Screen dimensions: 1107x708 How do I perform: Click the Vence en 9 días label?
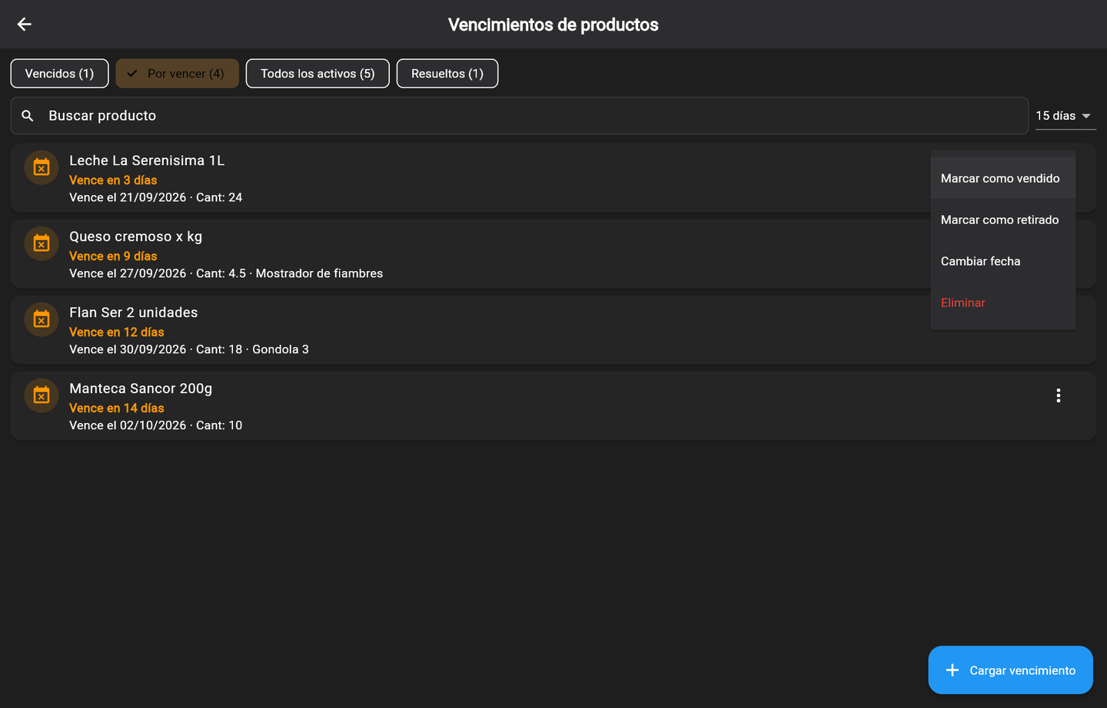pyautogui.click(x=113, y=256)
